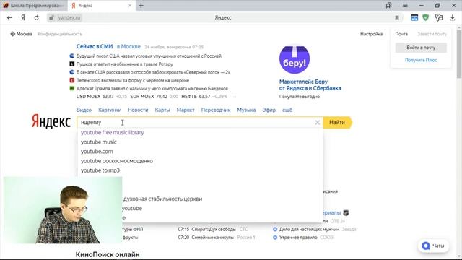Click the Конфиденциальность link
462x260 pixels.
[x=60, y=34]
